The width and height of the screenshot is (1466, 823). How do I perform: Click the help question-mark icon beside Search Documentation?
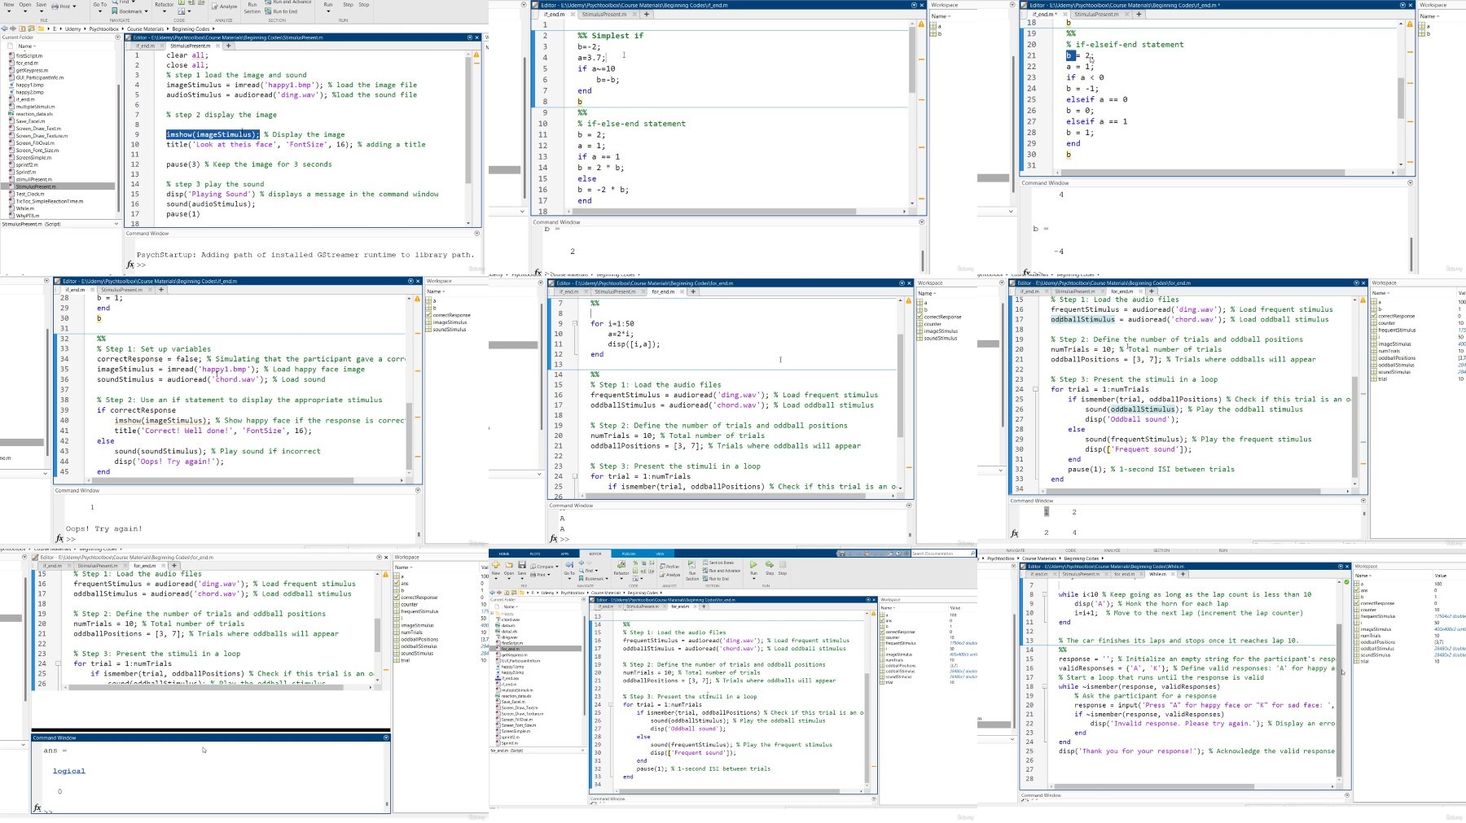(898, 554)
